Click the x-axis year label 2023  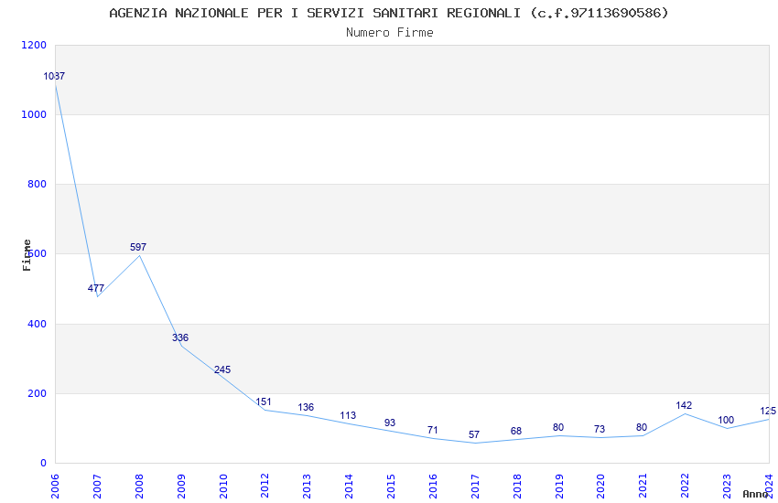(x=727, y=487)
